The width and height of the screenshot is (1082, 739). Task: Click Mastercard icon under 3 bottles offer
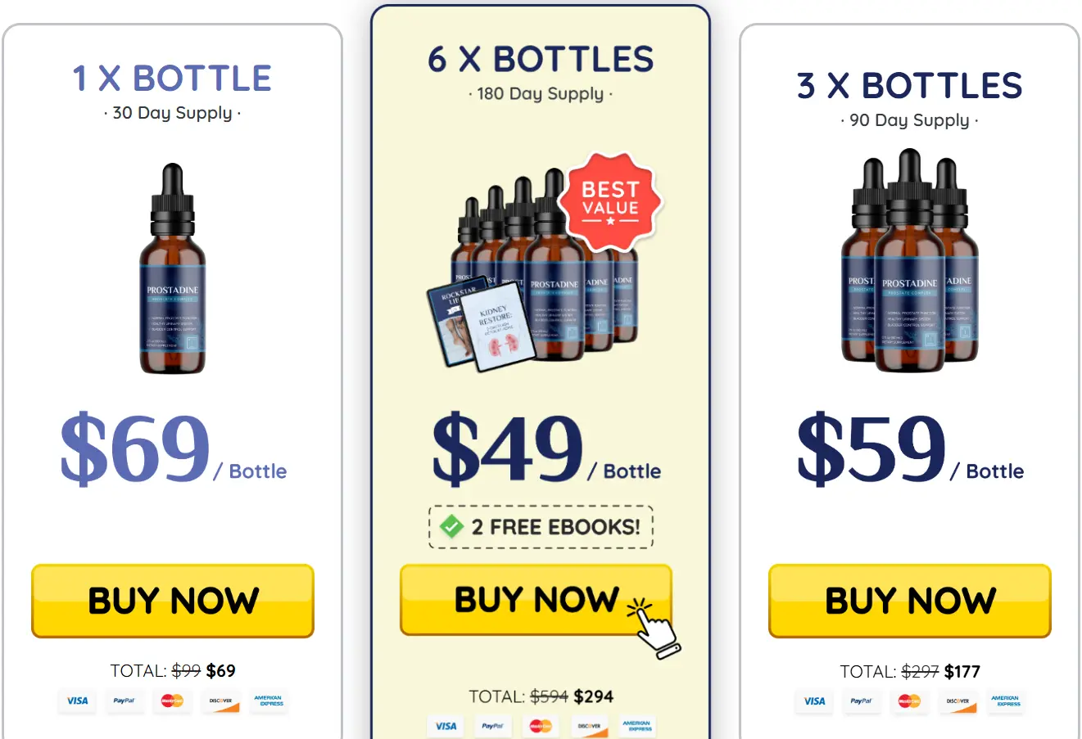[909, 701]
